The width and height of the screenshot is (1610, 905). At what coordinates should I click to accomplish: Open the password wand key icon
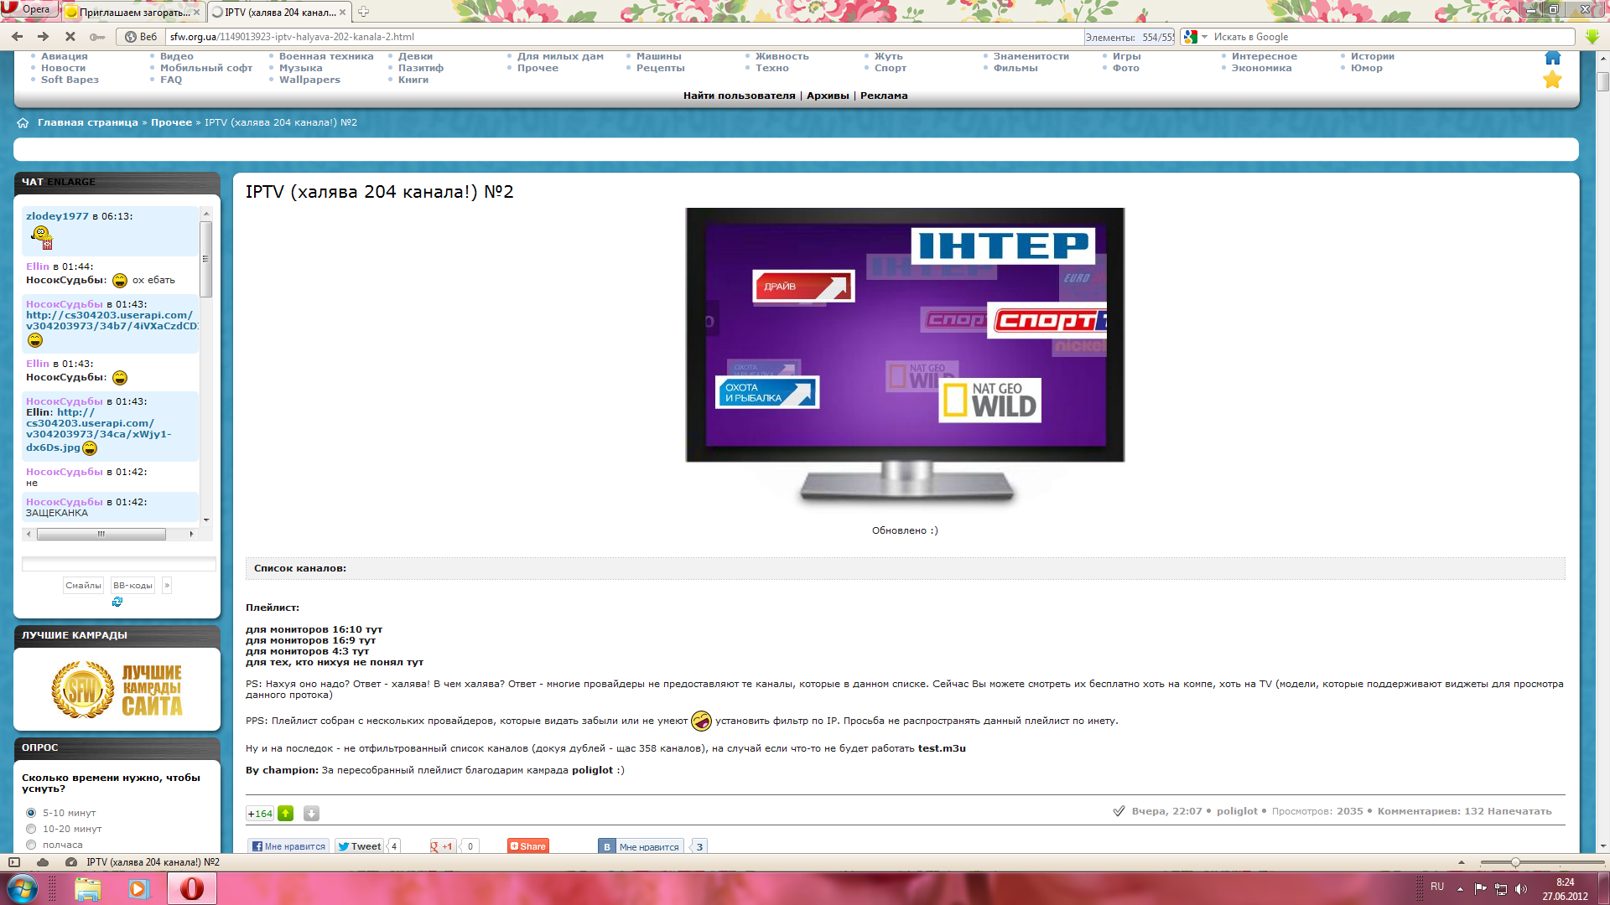[x=97, y=37]
